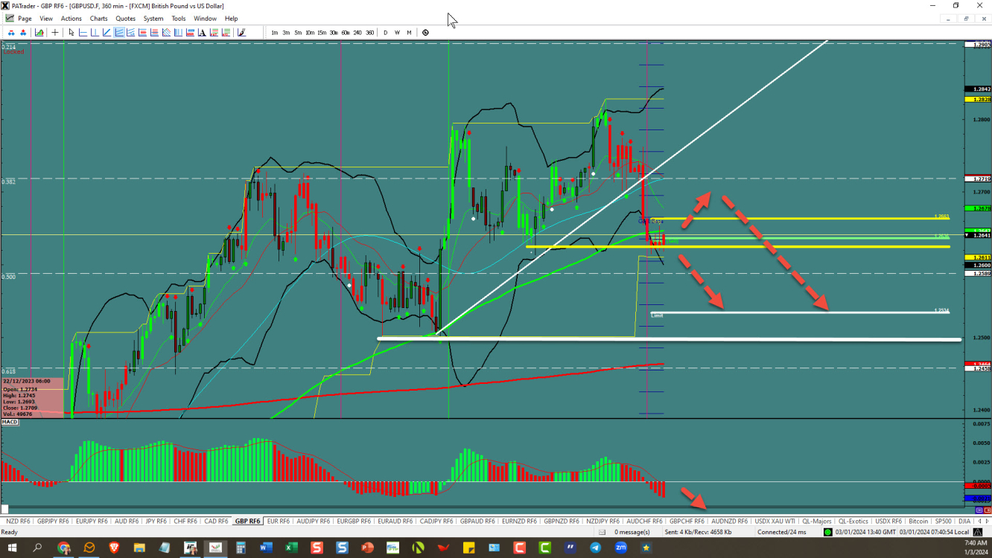Switch to AUD RF6 tab
This screenshot has height=558, width=992.
click(126, 521)
